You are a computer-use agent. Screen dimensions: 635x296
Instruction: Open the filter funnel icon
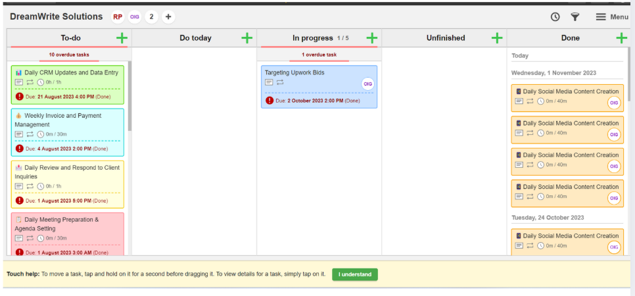[575, 17]
